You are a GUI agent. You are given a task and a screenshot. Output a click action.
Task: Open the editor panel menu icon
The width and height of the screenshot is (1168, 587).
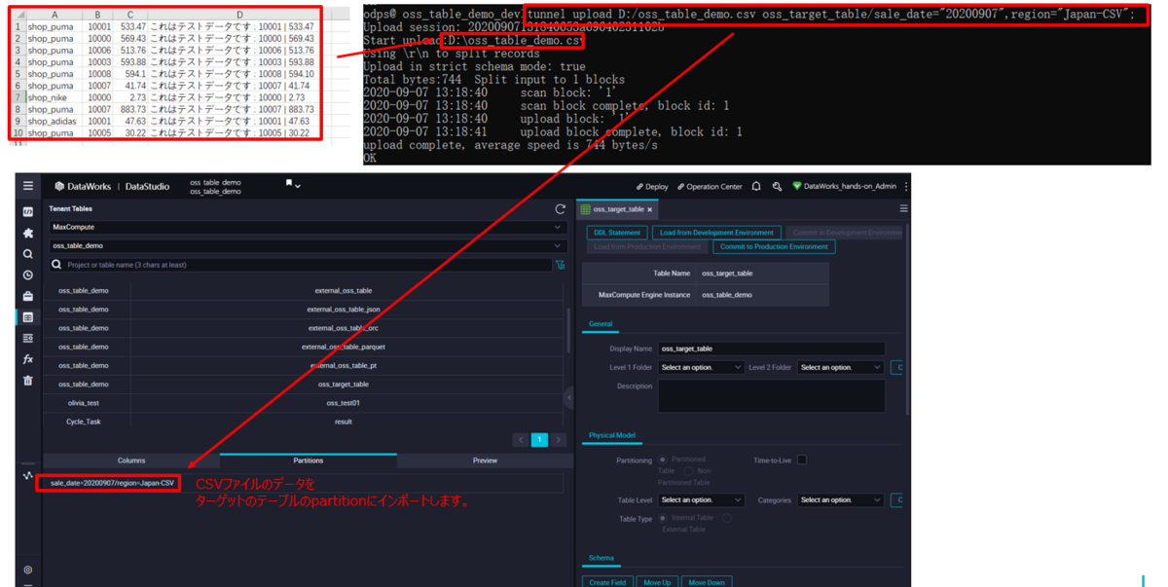click(x=903, y=208)
